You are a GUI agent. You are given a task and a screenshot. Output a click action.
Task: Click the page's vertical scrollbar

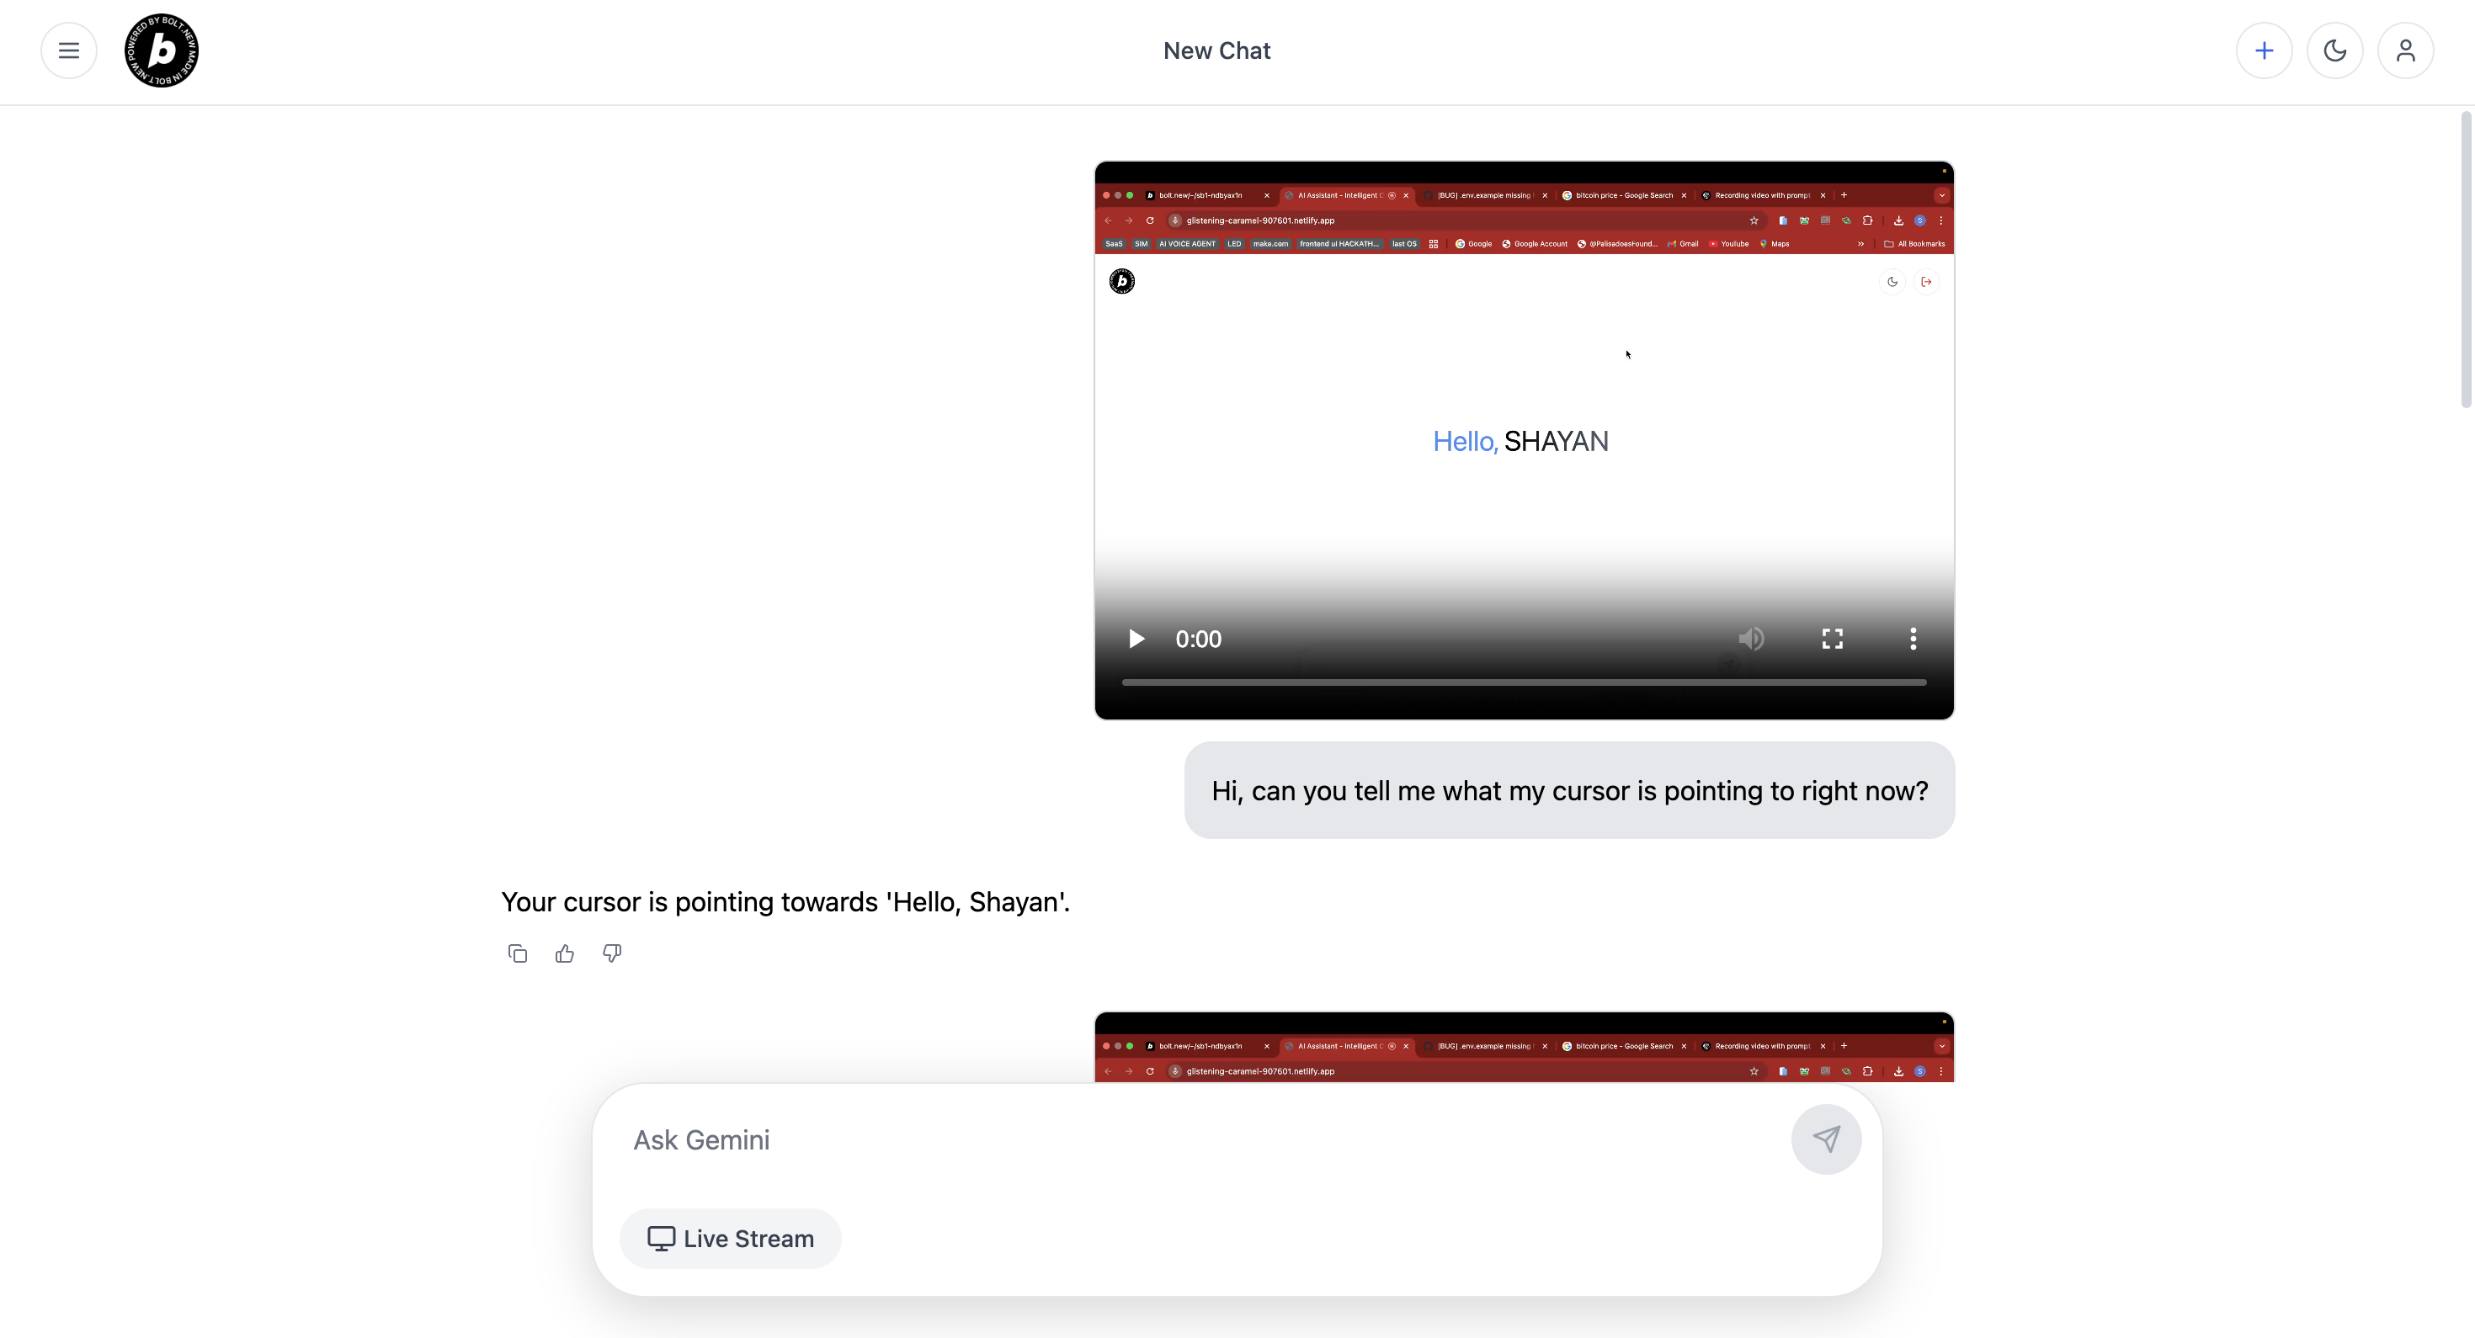tap(2466, 259)
